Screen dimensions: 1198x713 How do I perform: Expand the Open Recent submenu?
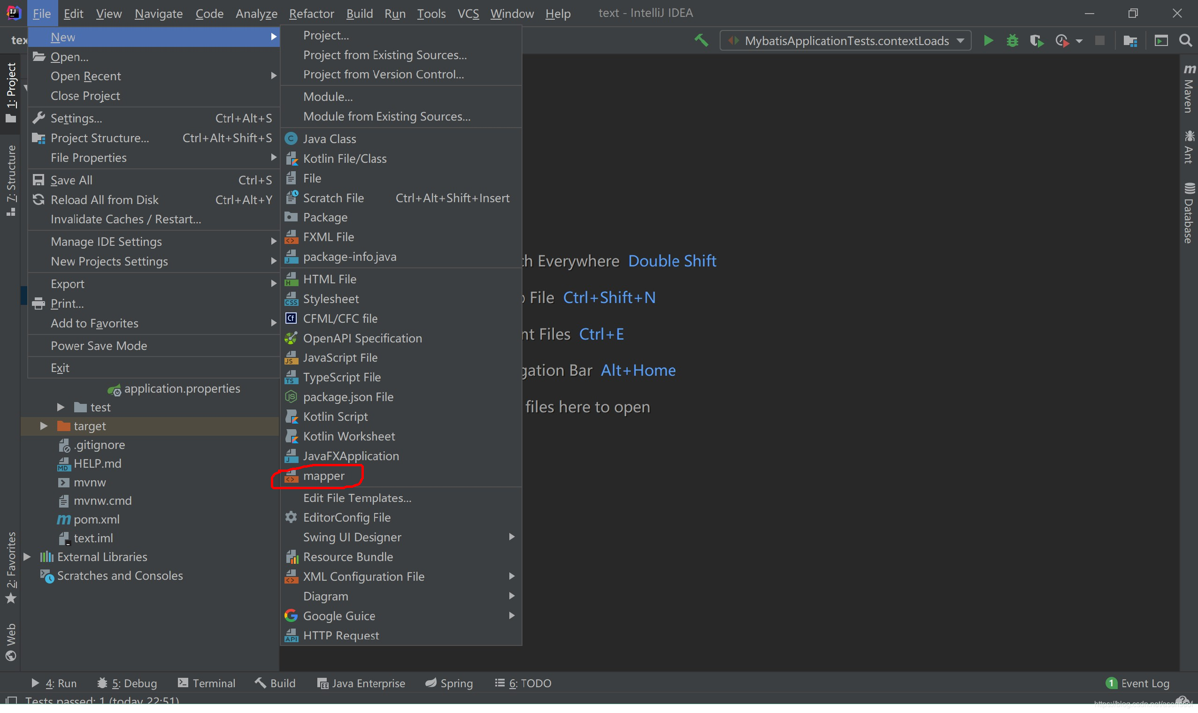tap(154, 76)
